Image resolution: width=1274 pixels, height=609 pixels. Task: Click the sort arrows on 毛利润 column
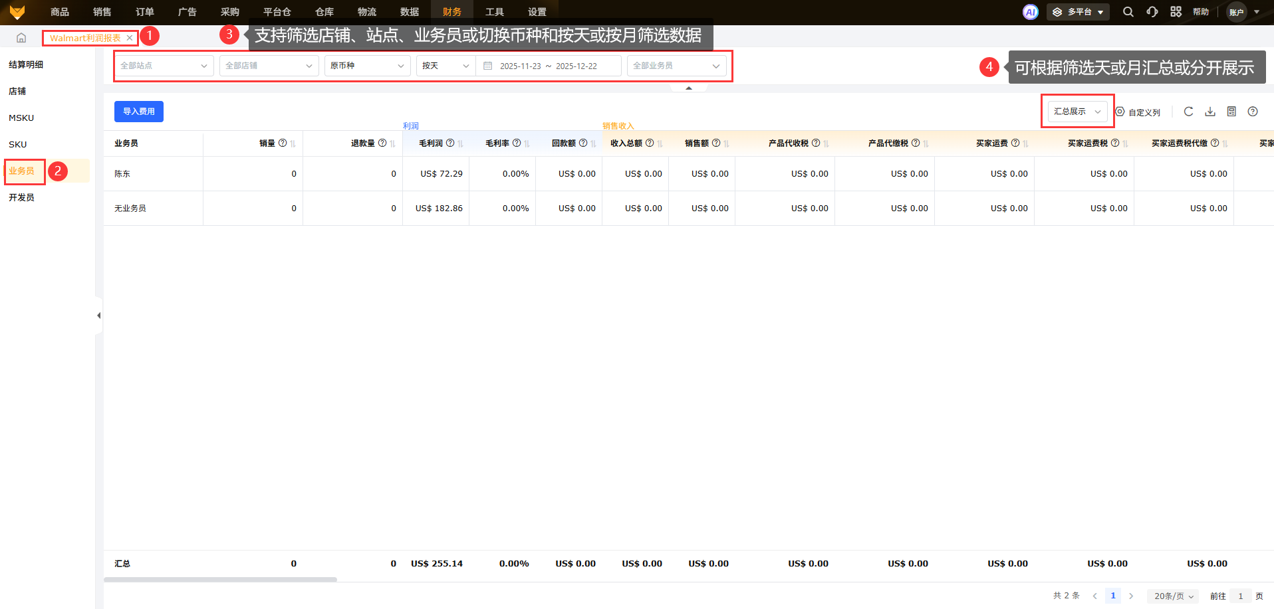(x=460, y=143)
